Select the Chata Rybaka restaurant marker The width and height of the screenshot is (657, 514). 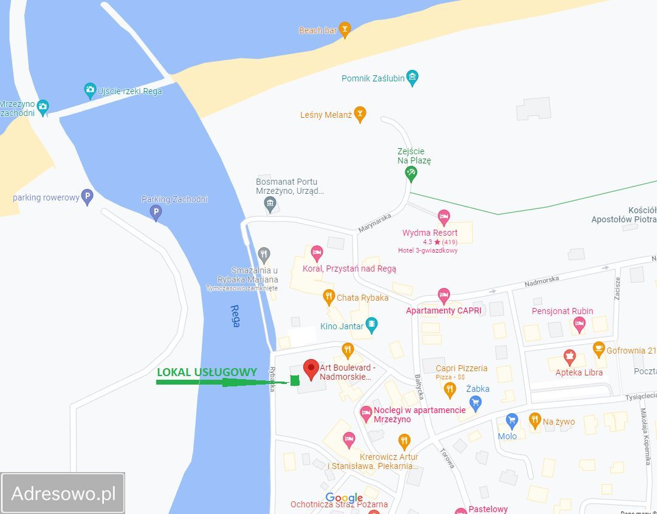tap(329, 298)
